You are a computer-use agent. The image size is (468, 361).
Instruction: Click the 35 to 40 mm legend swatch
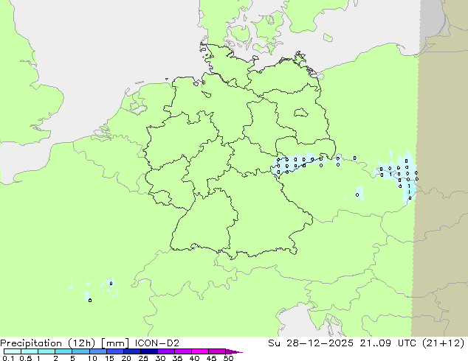tap(182, 351)
